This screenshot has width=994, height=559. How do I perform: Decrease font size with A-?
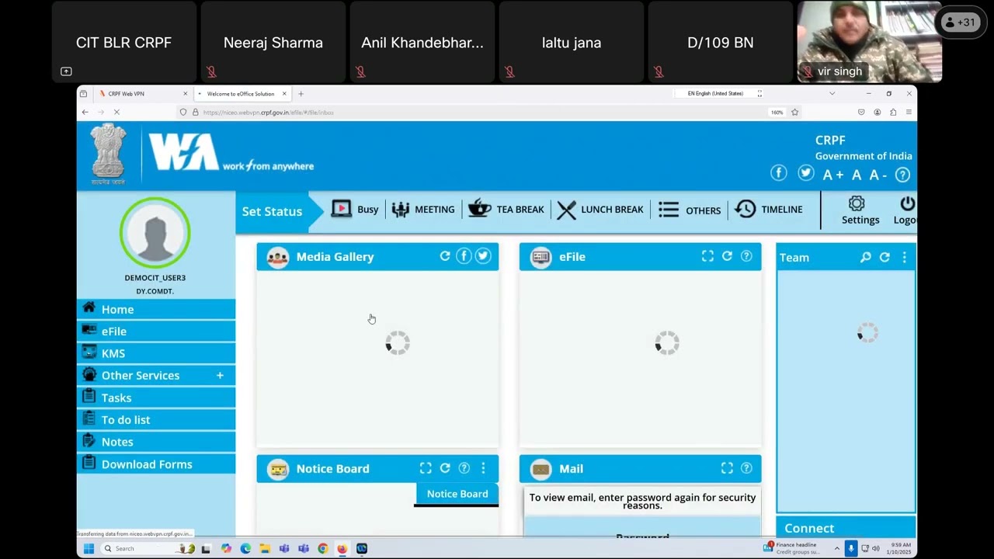878,175
